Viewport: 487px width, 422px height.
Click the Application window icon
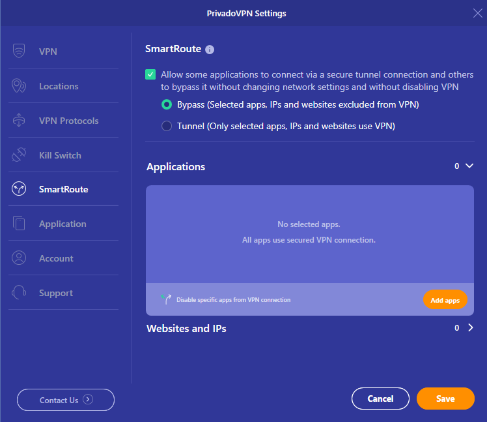pyautogui.click(x=19, y=223)
